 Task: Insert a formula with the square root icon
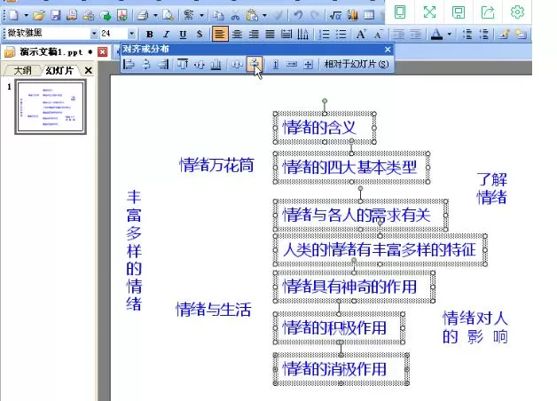coord(335,15)
